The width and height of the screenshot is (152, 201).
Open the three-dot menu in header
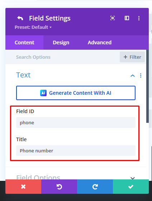point(139,18)
